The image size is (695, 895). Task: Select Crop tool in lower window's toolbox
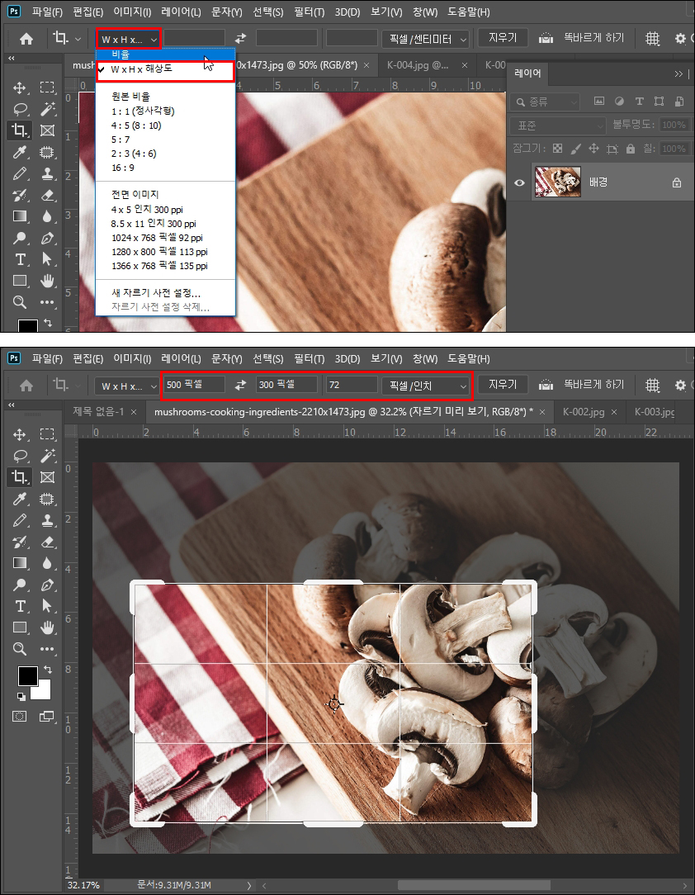20,476
